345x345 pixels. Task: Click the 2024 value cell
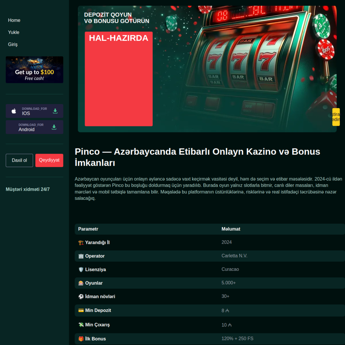227,242
